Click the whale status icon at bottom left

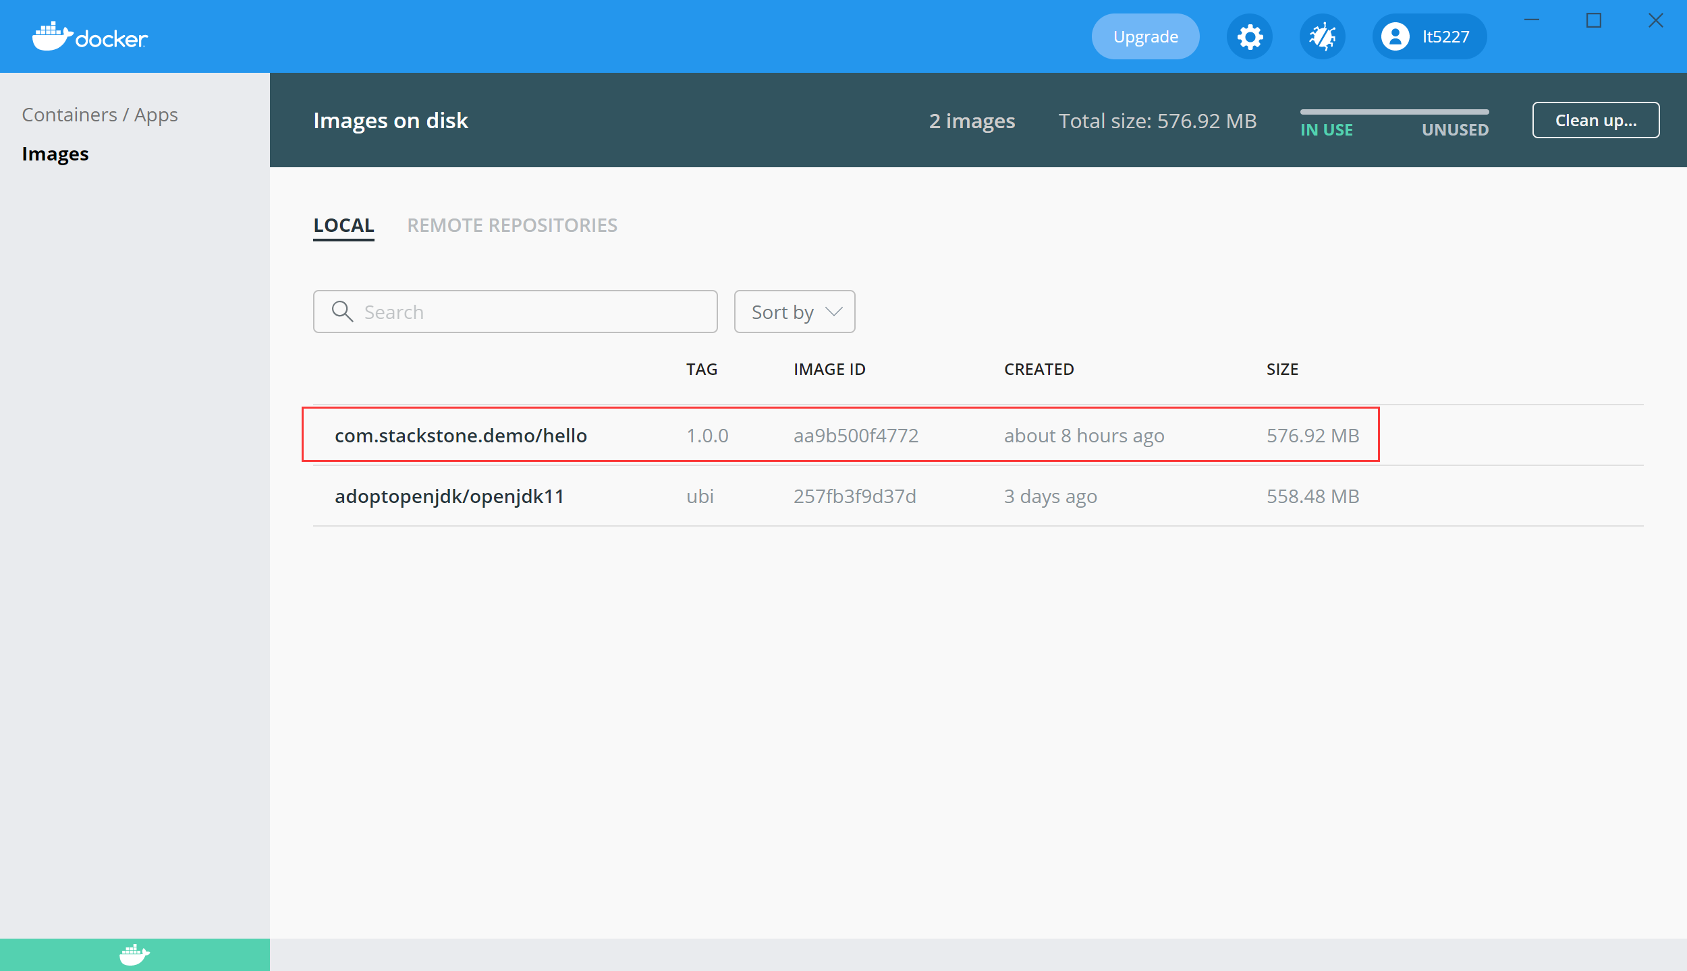[x=134, y=954]
